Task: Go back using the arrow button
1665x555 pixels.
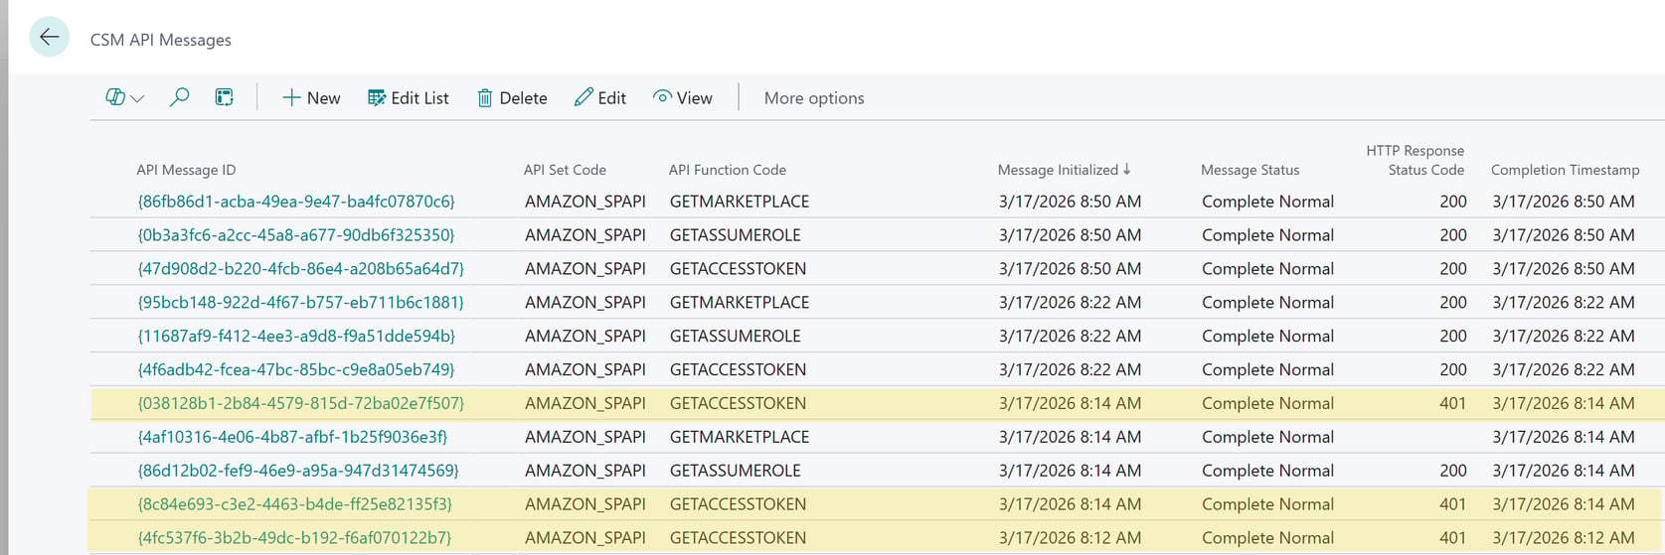Action: pos(49,38)
